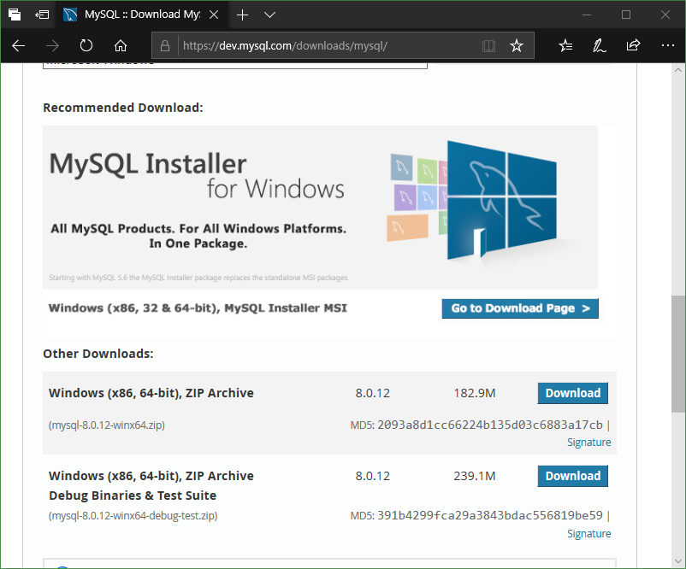The height and width of the screenshot is (569, 686).
Task: Click the MD5 hash 2093a8d1cc66224b135d03c6883a17cb
Action: point(490,425)
